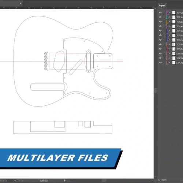
Task: Click the horizontal scrollbar thumb
Action: coord(104,180)
